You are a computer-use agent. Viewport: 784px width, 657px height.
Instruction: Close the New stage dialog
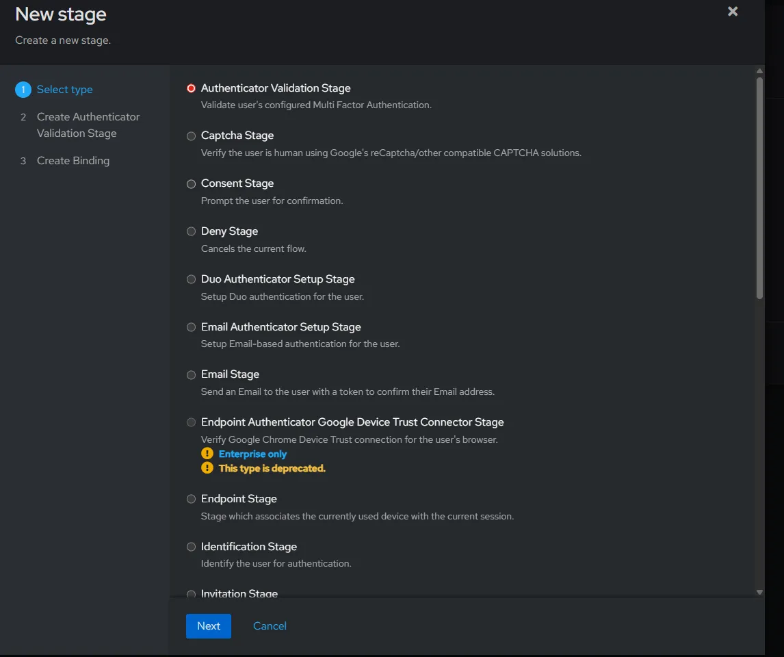pos(733,12)
